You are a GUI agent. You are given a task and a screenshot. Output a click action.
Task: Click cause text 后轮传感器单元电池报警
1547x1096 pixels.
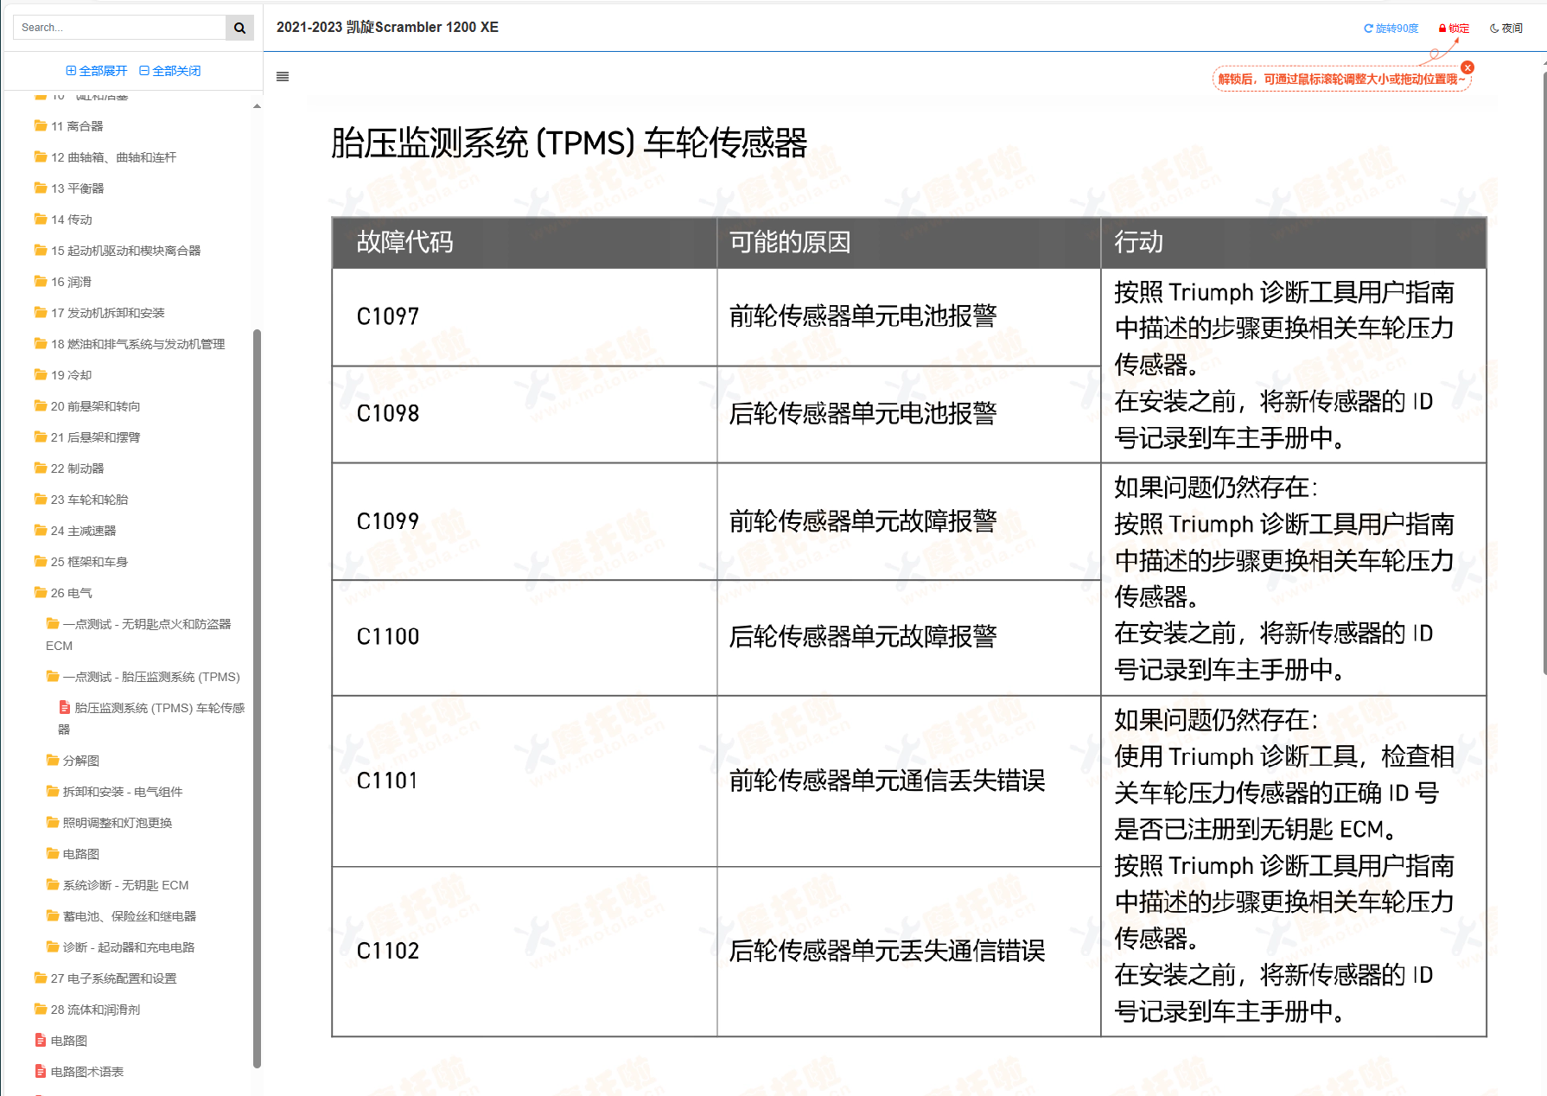[x=863, y=413]
